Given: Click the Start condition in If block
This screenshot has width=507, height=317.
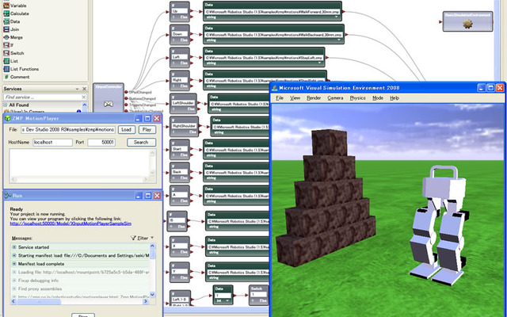Looking at the screenshot, I should [x=180, y=149].
